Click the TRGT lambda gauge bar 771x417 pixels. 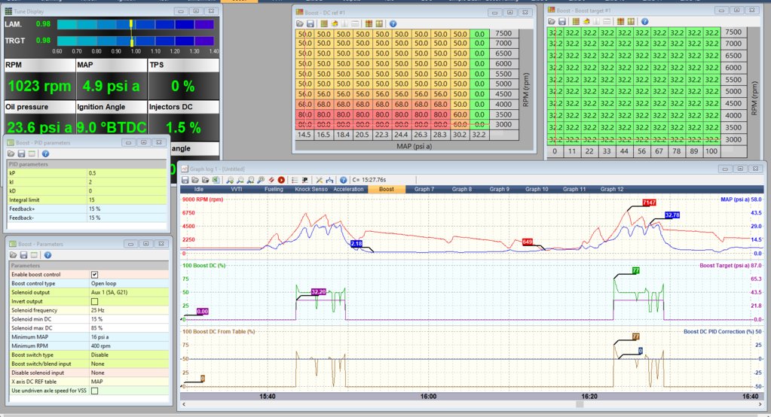[x=135, y=41]
